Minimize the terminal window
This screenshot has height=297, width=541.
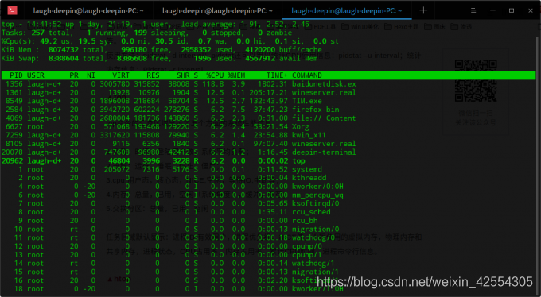492,10
